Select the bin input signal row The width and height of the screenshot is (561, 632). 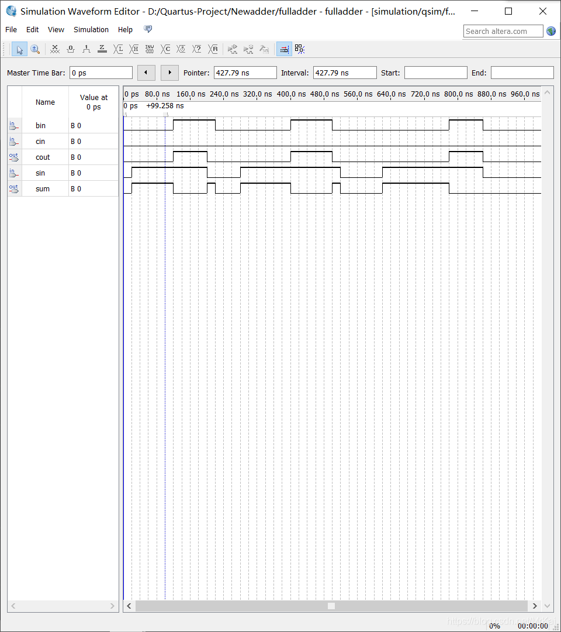click(63, 125)
